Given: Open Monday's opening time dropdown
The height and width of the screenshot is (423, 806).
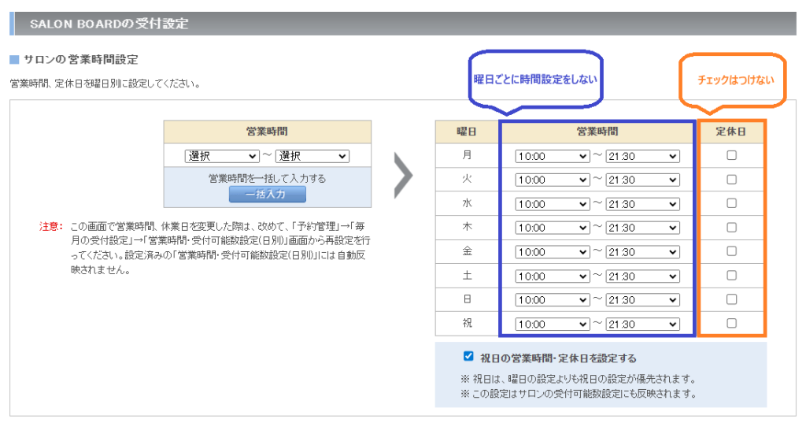Looking at the screenshot, I should click(552, 157).
